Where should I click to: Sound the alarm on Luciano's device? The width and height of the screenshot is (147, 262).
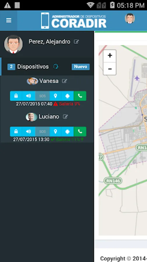pyautogui.click(x=28, y=132)
